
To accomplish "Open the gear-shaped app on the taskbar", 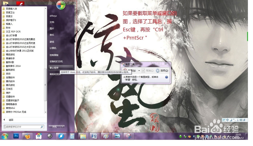I will click(x=50, y=136).
